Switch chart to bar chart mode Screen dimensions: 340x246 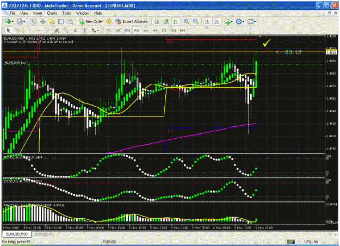tap(157, 21)
